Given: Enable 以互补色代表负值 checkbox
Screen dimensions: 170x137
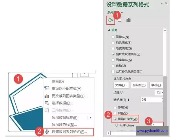Looking at the screenshot, I should click(x=113, y=72).
